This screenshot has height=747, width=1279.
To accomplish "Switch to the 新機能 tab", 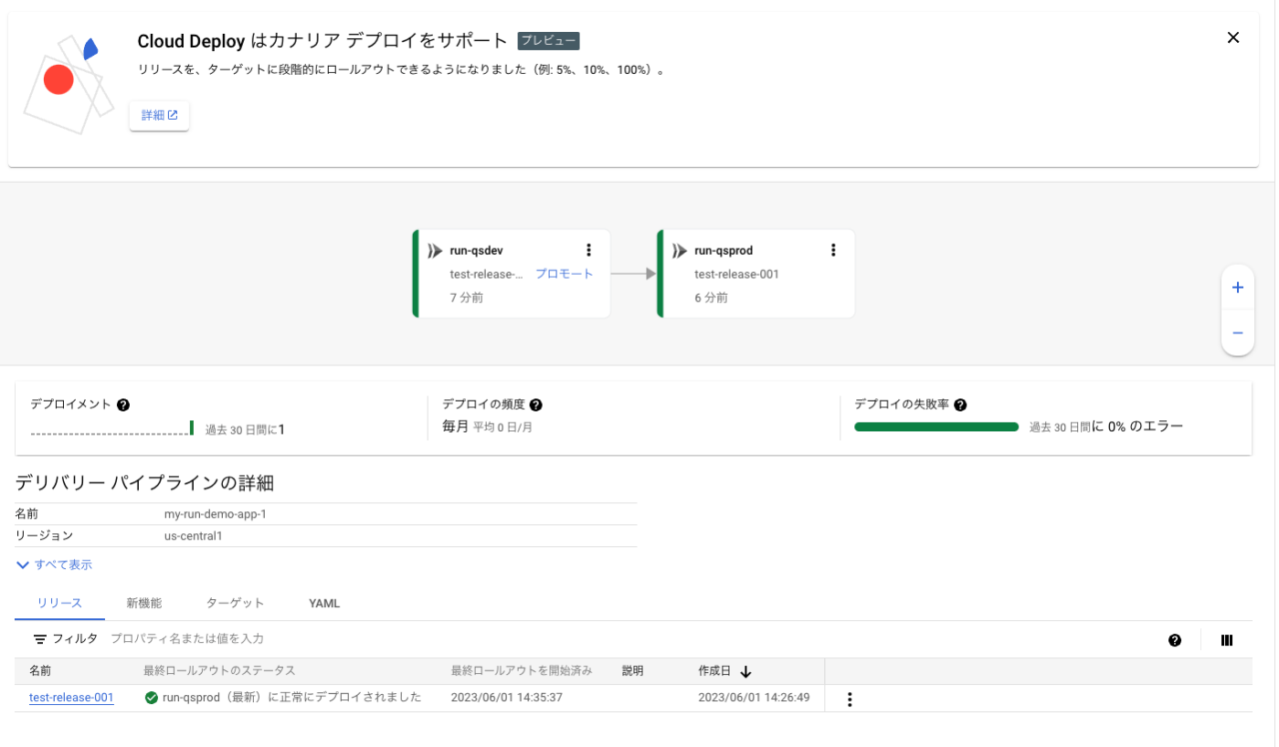I will click(144, 603).
